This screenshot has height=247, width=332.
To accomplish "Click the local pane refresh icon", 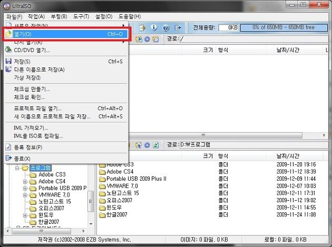I will [155, 145].
